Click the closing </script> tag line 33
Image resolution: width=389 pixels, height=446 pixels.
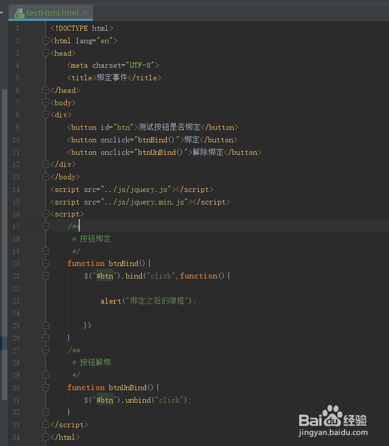[x=69, y=425]
